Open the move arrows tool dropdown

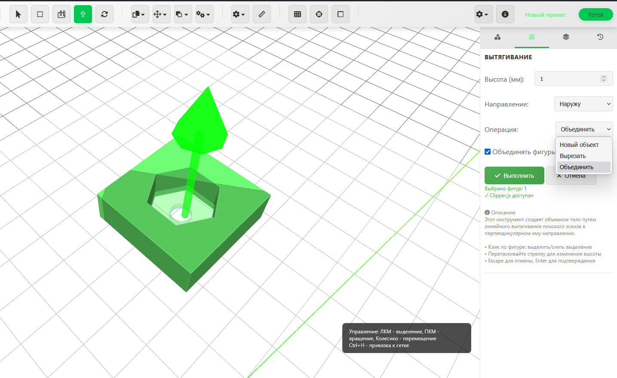pos(161,14)
